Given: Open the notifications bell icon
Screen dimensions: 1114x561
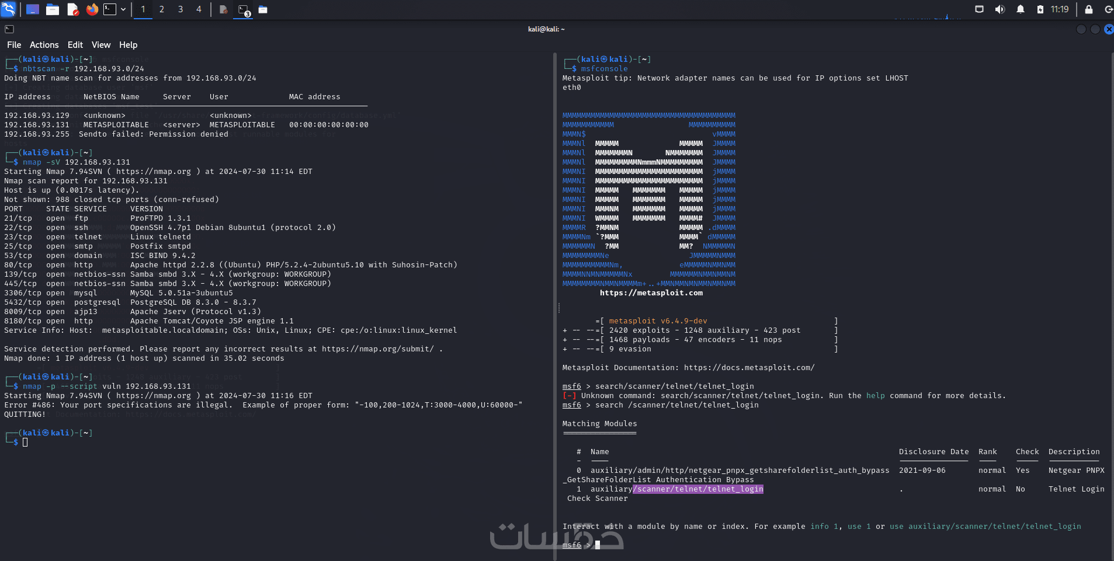Looking at the screenshot, I should pyautogui.click(x=1021, y=9).
